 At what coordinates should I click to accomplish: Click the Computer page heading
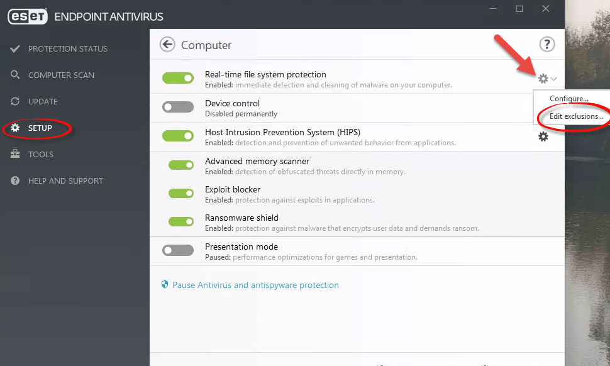coord(206,45)
